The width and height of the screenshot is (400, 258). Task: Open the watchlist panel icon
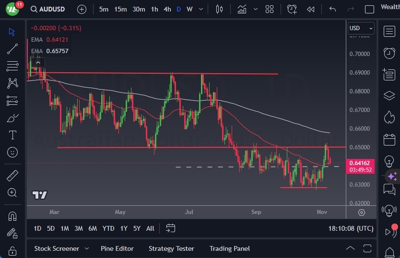click(389, 32)
